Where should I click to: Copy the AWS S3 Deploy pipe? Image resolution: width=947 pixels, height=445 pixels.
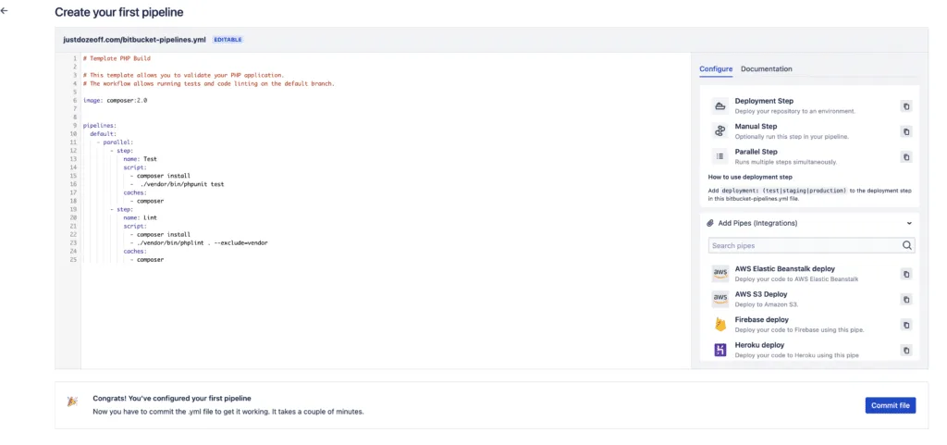point(906,300)
